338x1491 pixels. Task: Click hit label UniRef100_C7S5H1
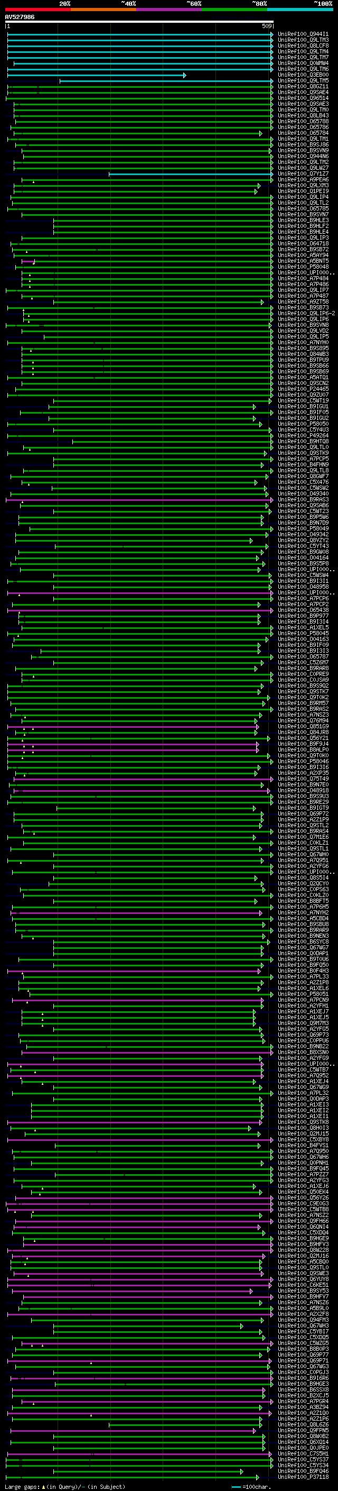(303, 1454)
